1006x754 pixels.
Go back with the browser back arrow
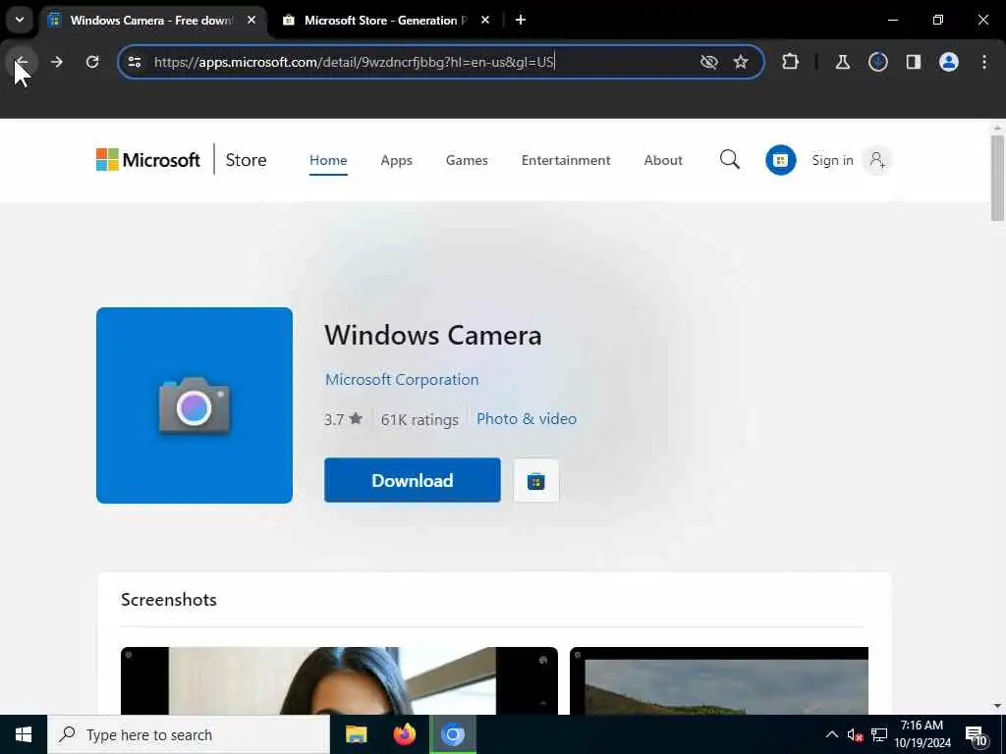click(22, 62)
